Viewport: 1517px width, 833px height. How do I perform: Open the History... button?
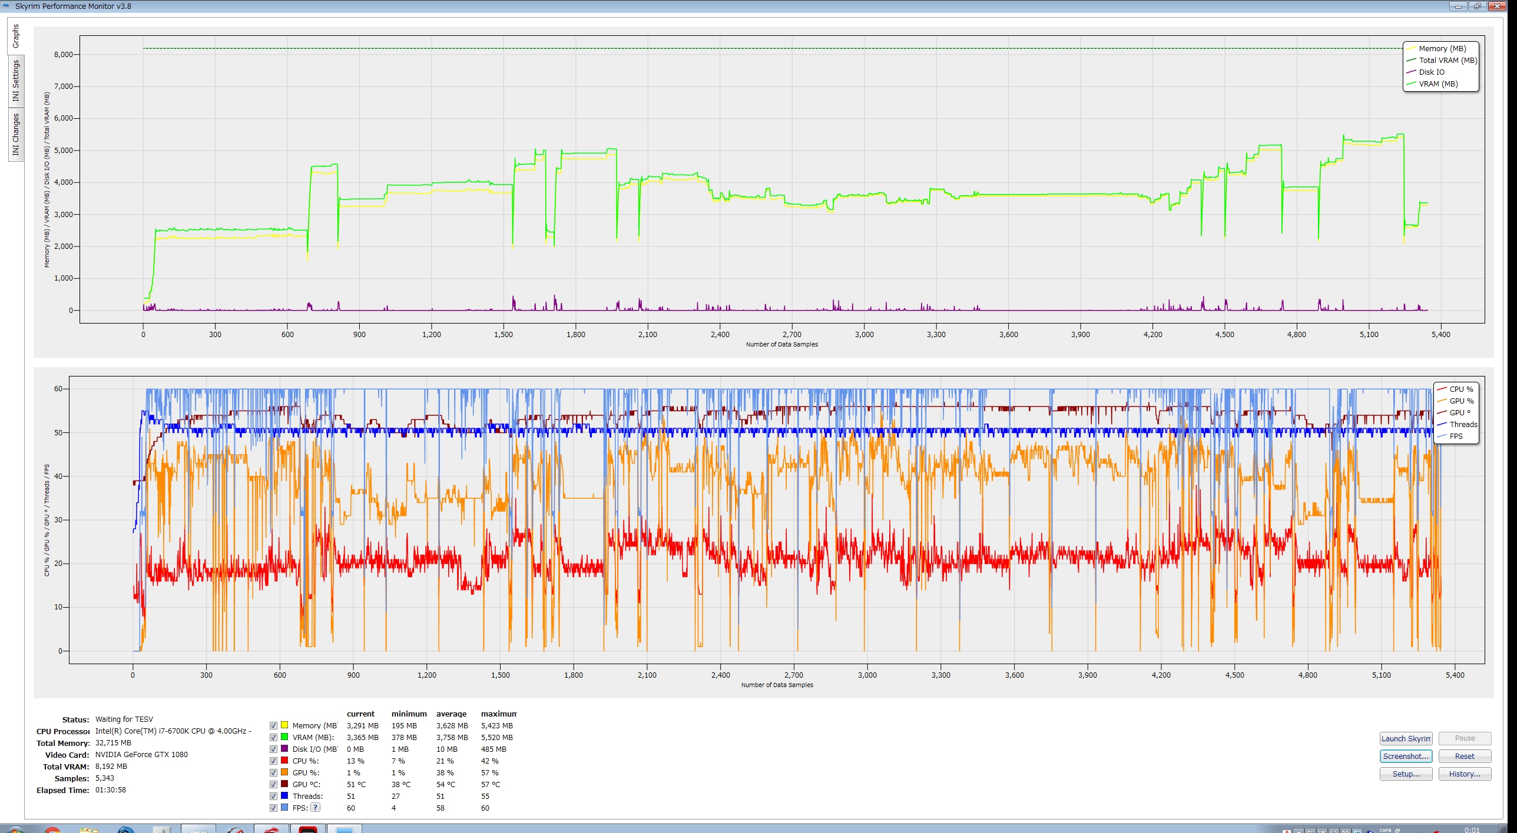tap(1465, 774)
